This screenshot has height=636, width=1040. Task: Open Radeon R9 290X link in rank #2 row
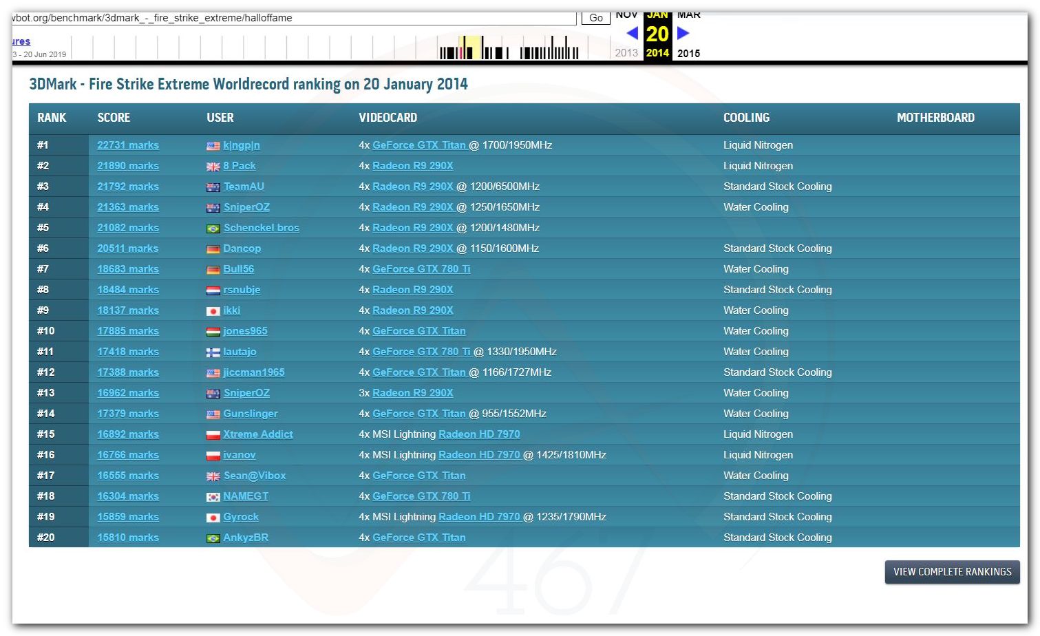coord(413,166)
